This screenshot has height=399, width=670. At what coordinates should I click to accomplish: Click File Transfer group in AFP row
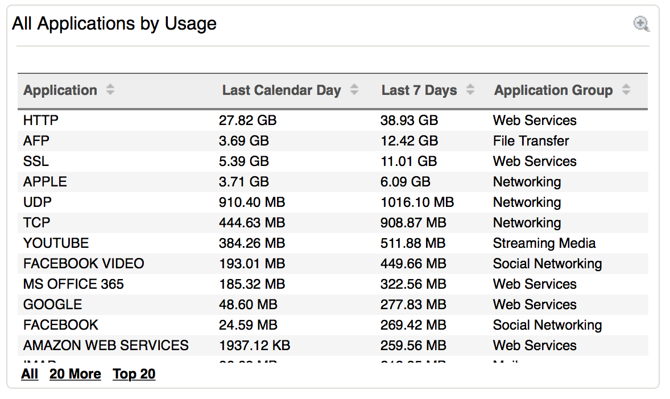click(531, 141)
